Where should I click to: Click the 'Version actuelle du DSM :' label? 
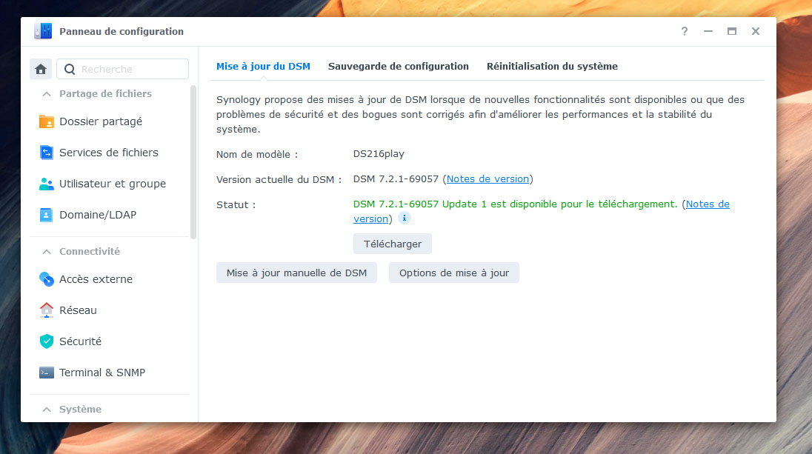pos(279,180)
